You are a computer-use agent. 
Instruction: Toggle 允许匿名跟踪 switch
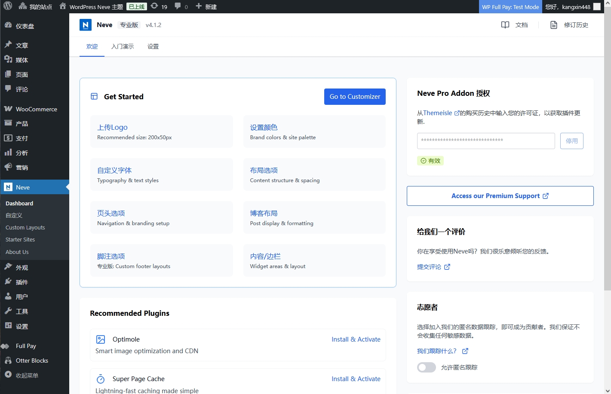tap(427, 367)
